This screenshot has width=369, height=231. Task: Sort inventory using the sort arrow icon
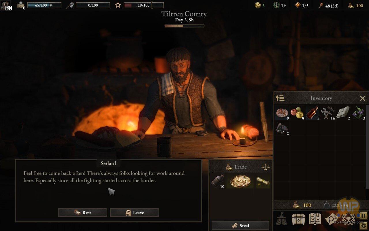[x=280, y=98]
